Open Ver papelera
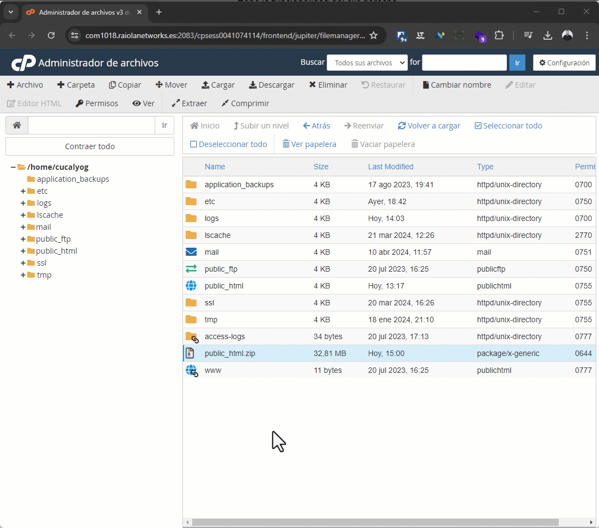This screenshot has height=528, width=599. point(309,144)
